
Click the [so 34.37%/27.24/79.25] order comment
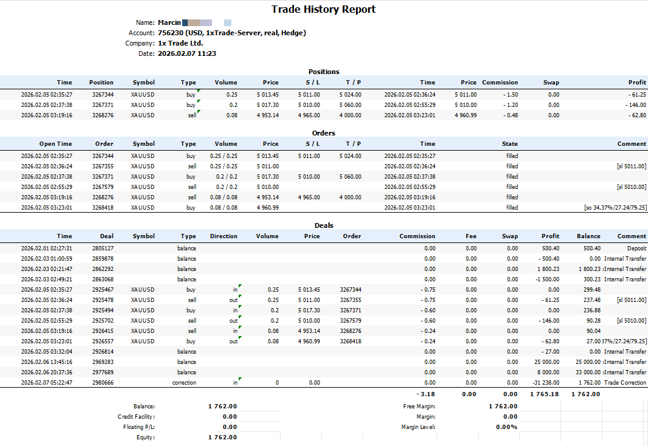(x=615, y=208)
